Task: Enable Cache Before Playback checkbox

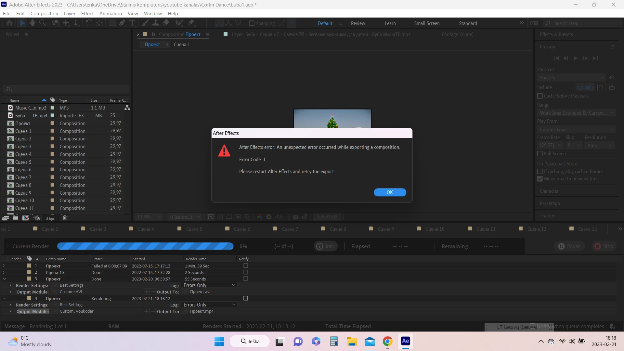Action: click(540, 96)
